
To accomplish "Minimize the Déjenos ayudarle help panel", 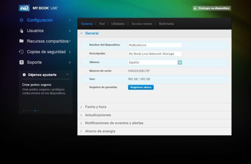I will (67, 74).
